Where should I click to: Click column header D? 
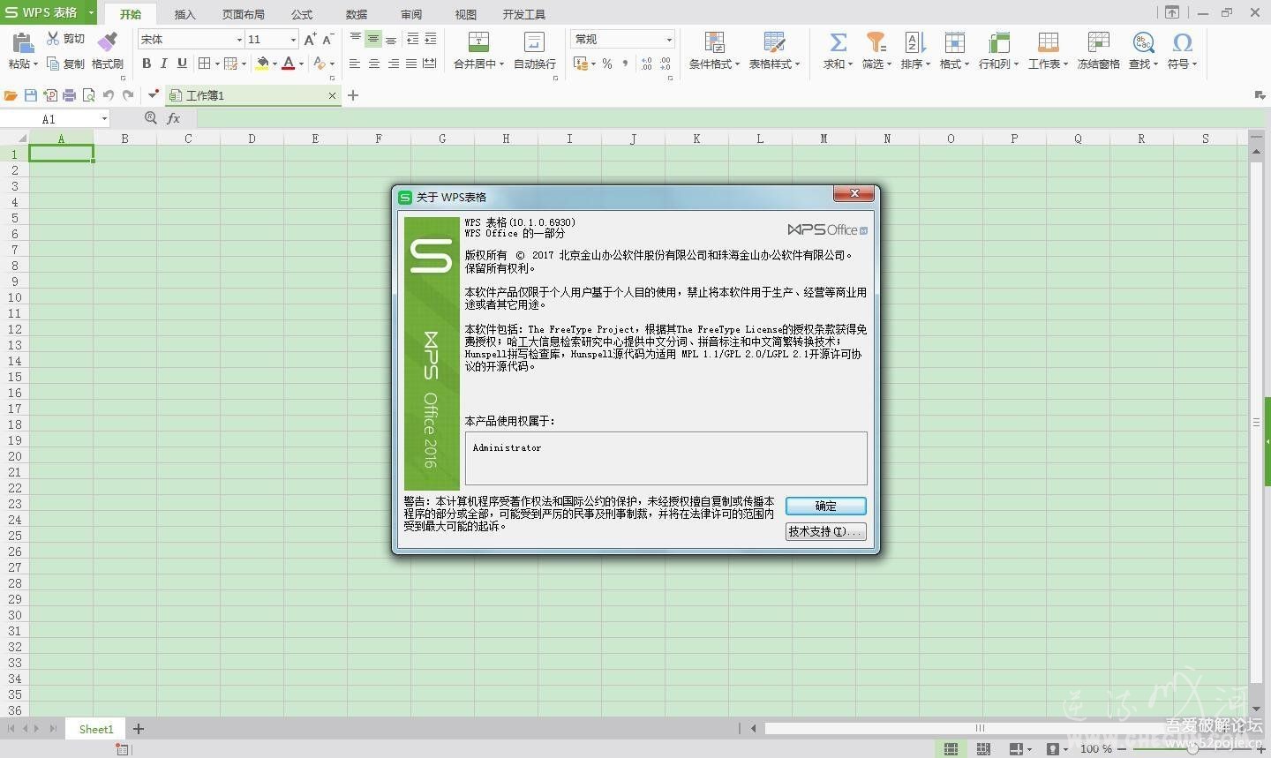(252, 139)
